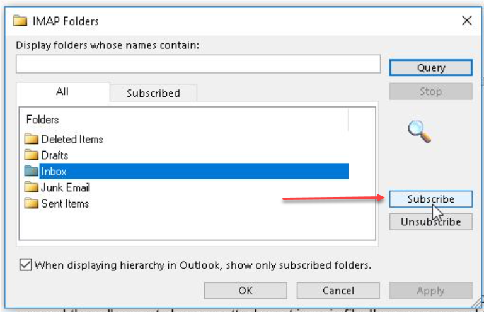Close the IMAP Folders window

click(x=466, y=21)
